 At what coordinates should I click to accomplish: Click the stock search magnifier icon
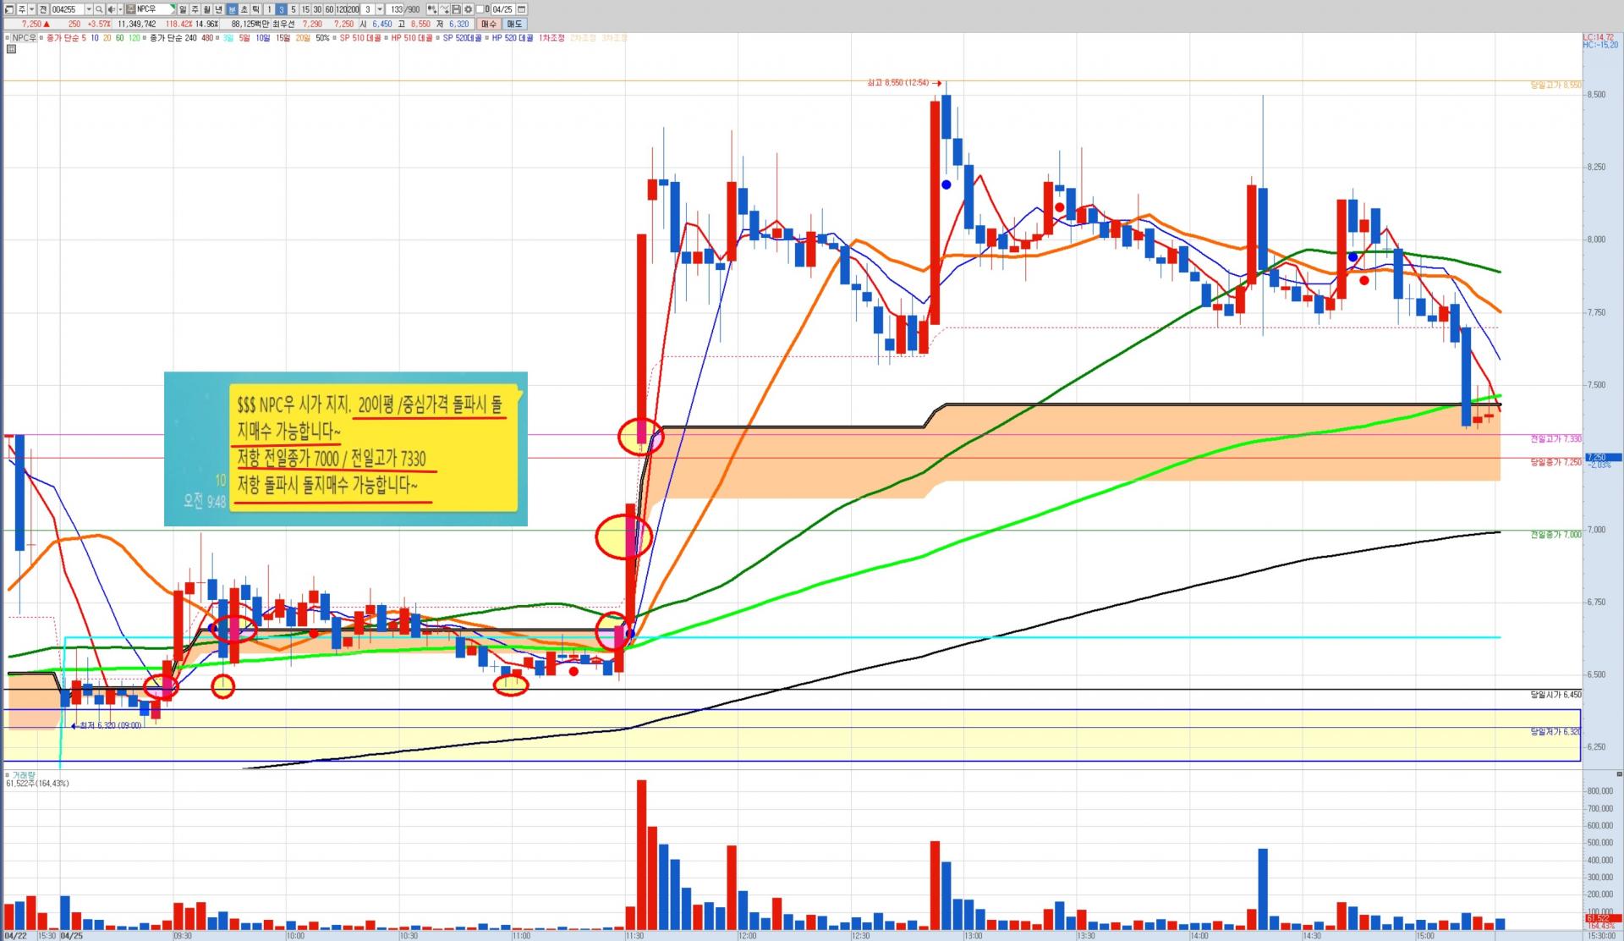[99, 9]
